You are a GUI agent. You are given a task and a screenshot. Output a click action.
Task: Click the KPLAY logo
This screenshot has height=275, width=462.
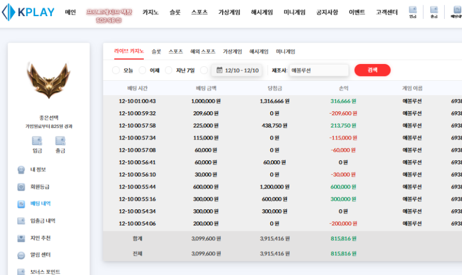pos(28,12)
